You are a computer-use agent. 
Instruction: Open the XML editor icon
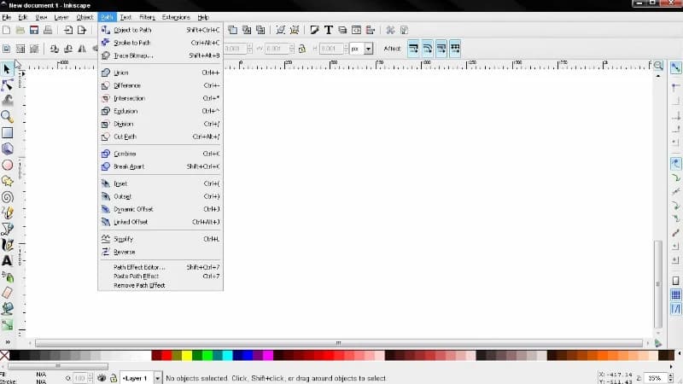(x=356, y=30)
